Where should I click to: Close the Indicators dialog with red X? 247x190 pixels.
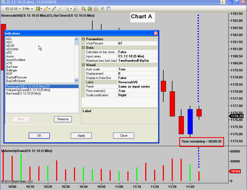coord(156,33)
